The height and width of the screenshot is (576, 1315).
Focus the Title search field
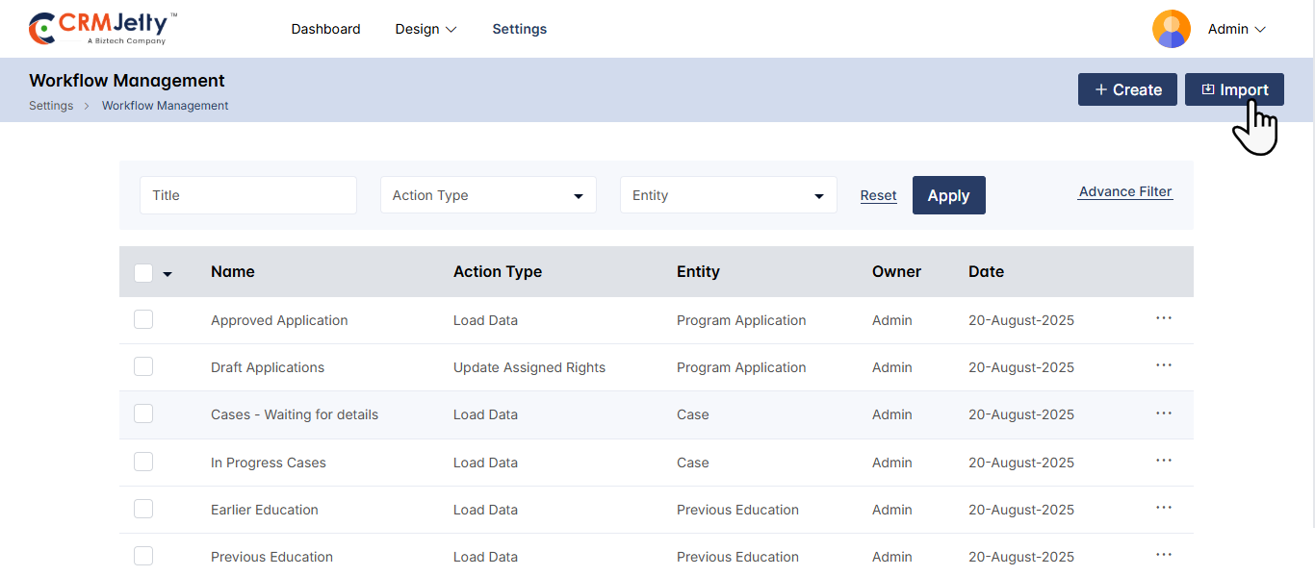tap(248, 195)
